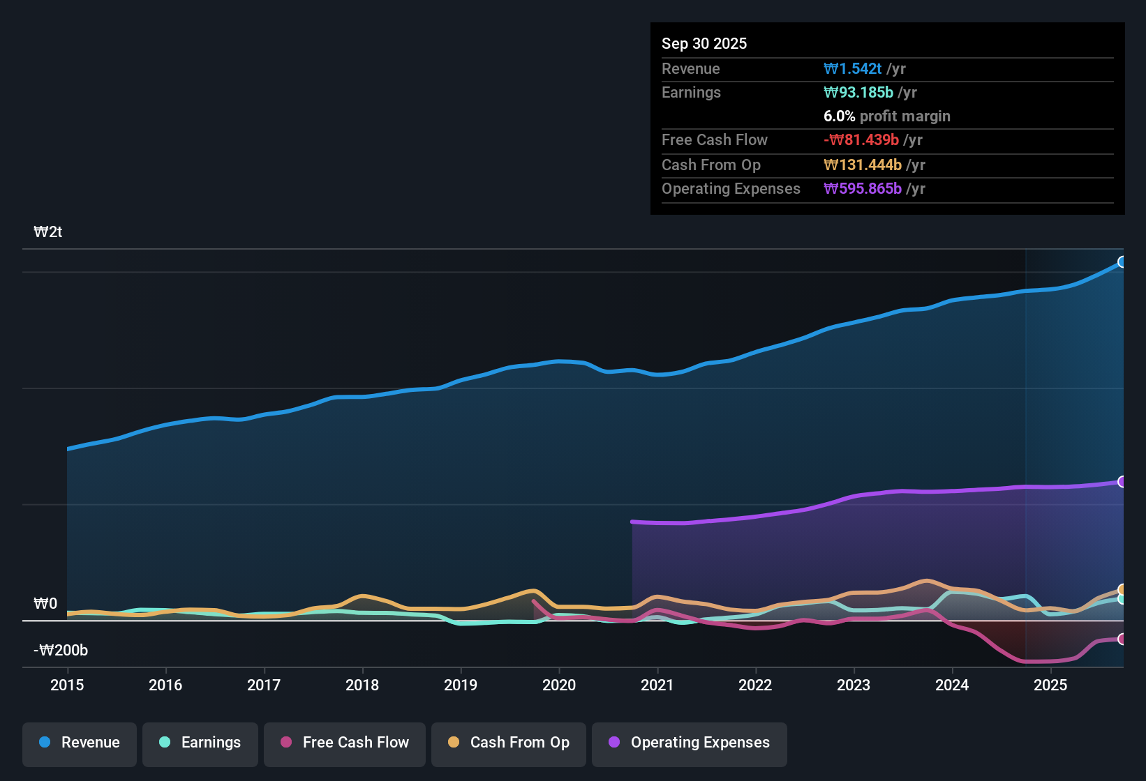Select the 2025 year label on the axis
This screenshot has height=781, width=1146.
coord(1051,685)
